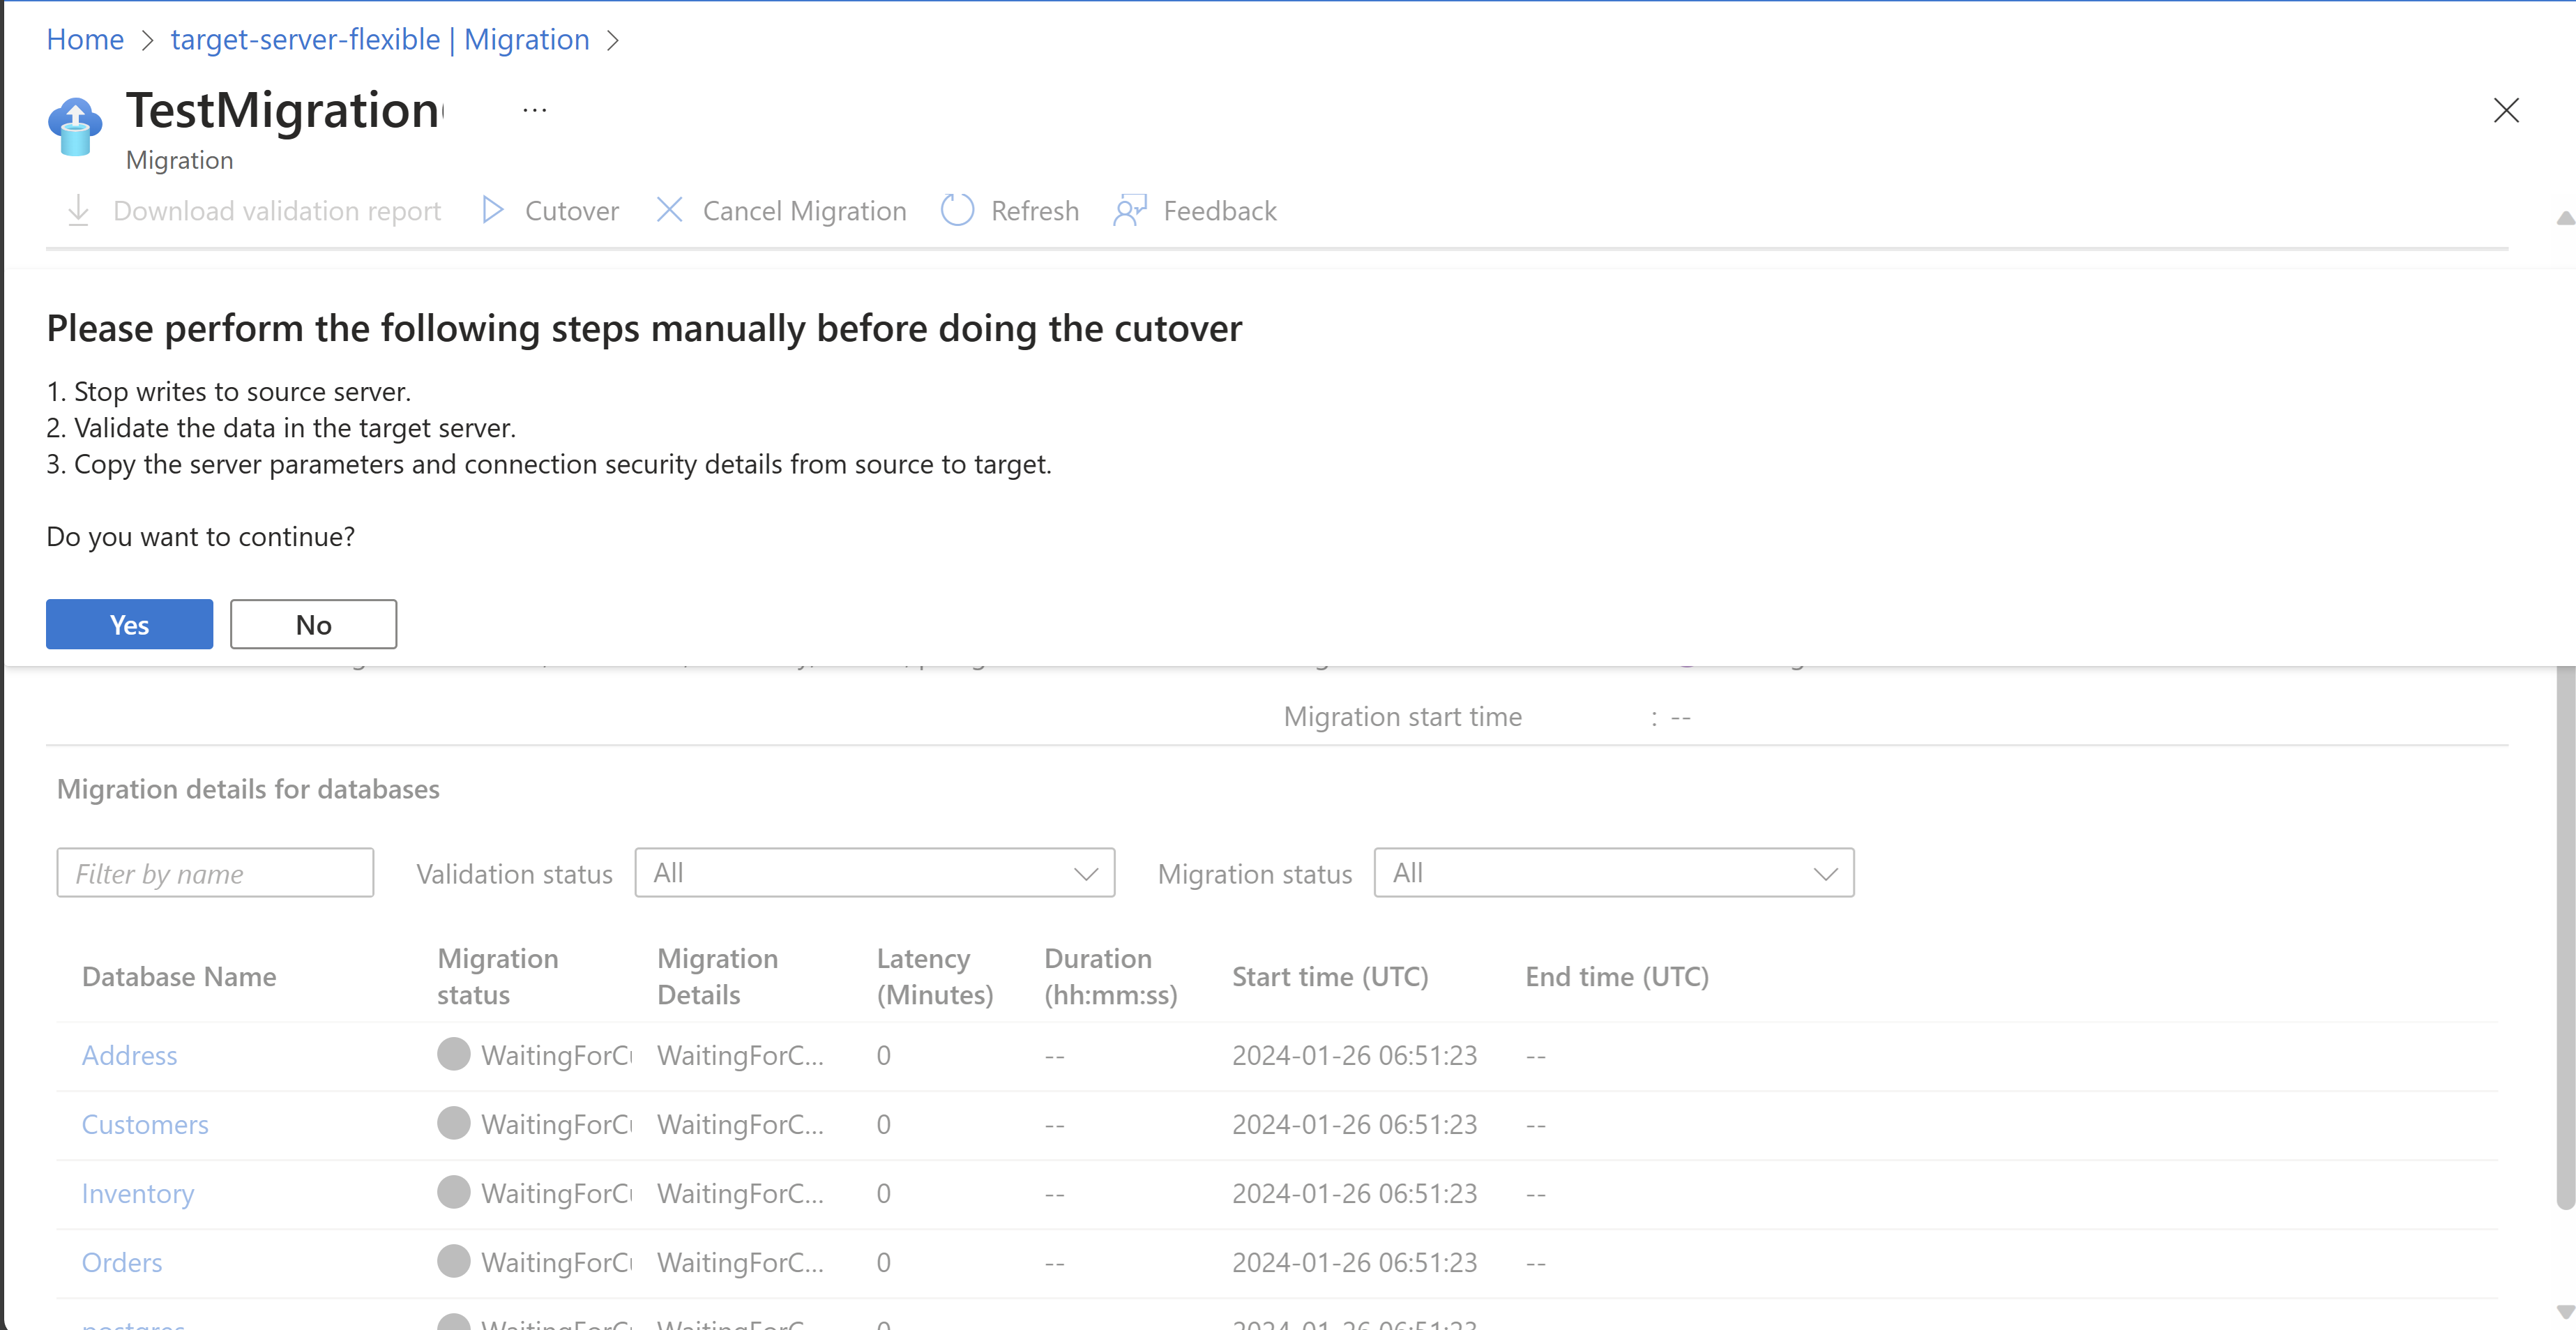
Task: Decline cutover with the No button
Action: coord(313,624)
